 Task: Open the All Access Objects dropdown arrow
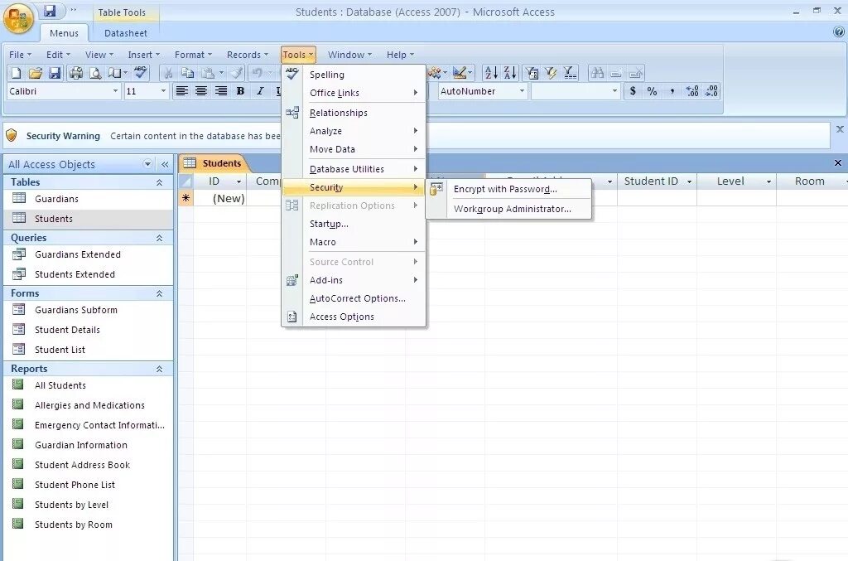147,164
